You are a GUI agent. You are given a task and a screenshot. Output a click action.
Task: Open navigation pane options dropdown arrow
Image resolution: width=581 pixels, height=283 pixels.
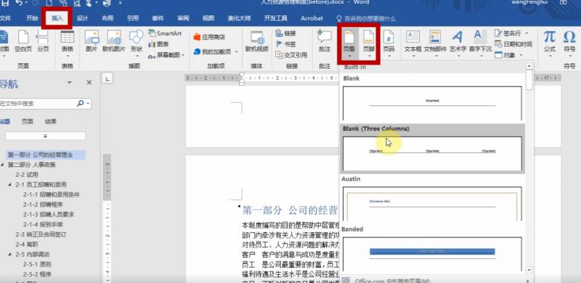point(70,83)
